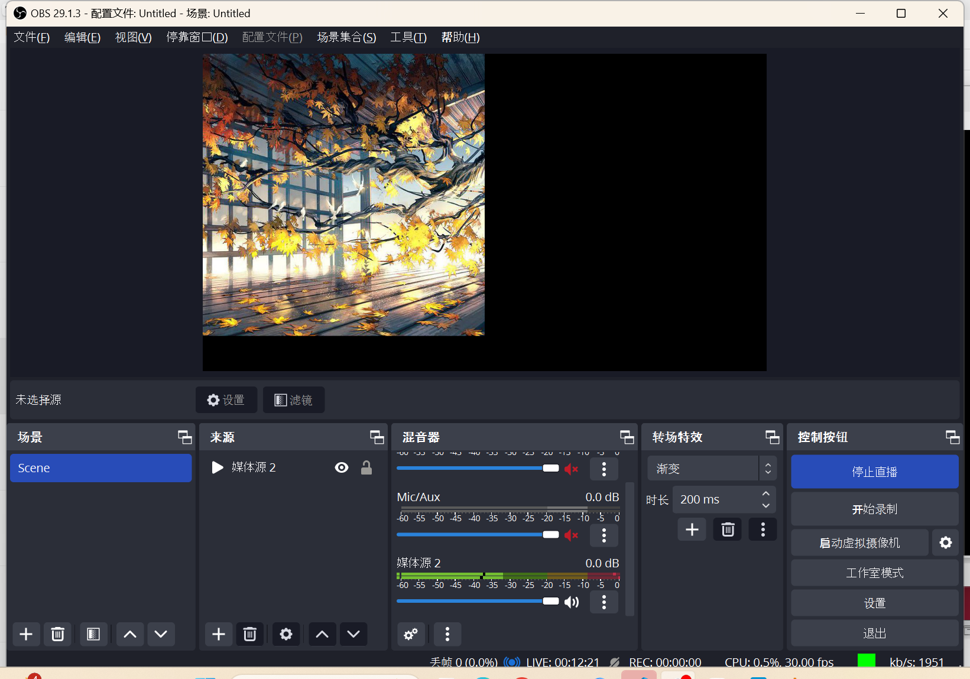Move source up arrow
Image resolution: width=970 pixels, height=679 pixels.
tap(322, 634)
